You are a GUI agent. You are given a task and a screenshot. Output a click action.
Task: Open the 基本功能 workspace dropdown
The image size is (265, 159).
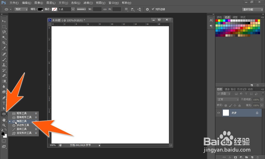pyautogui.click(x=253, y=10)
